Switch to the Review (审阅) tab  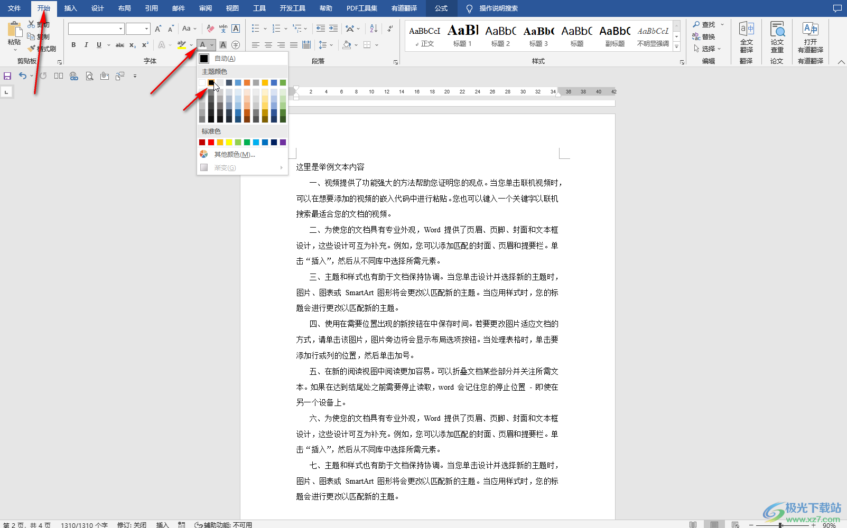tap(206, 8)
